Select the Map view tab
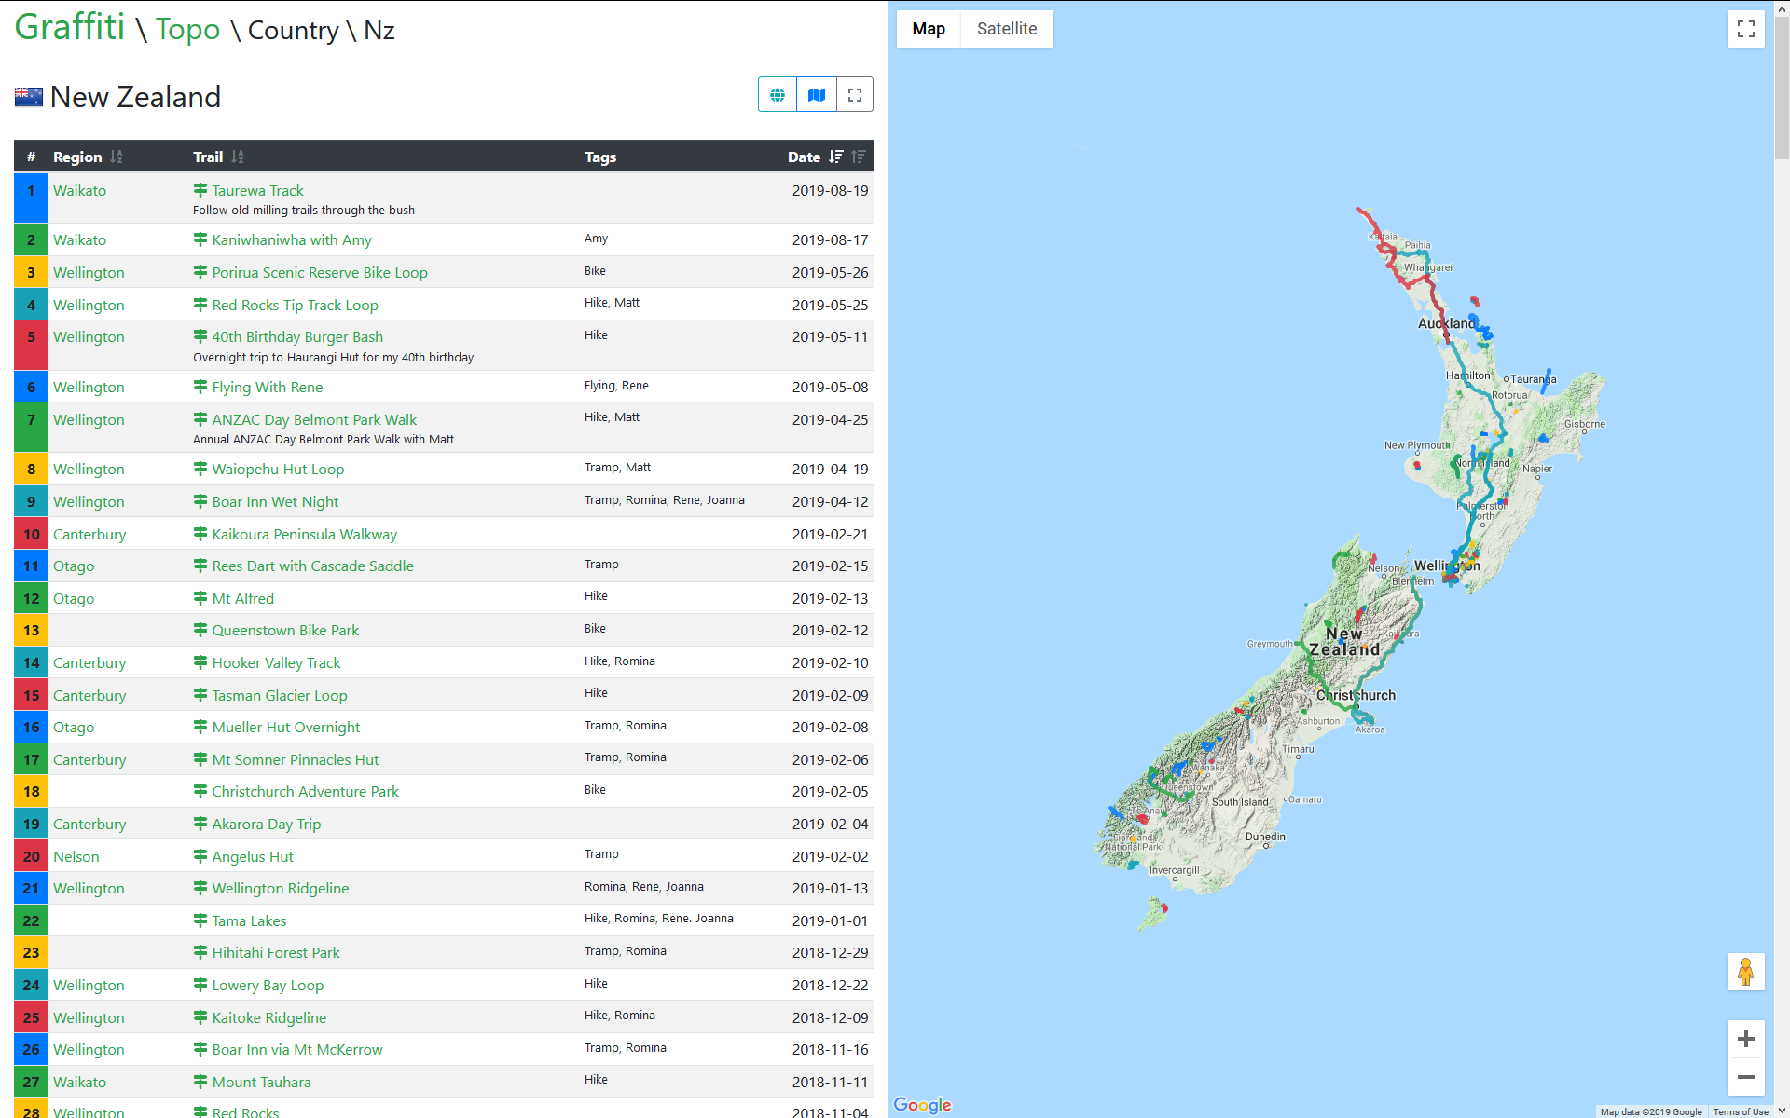This screenshot has width=1790, height=1118. 928,29
